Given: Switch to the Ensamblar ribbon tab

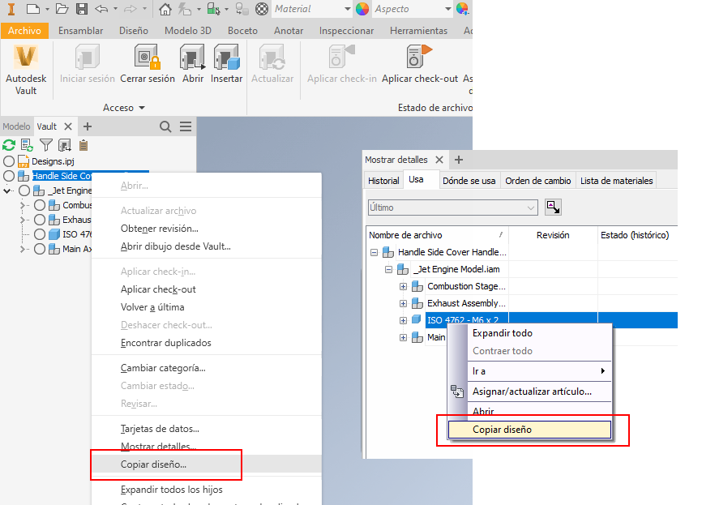Looking at the screenshot, I should [80, 31].
